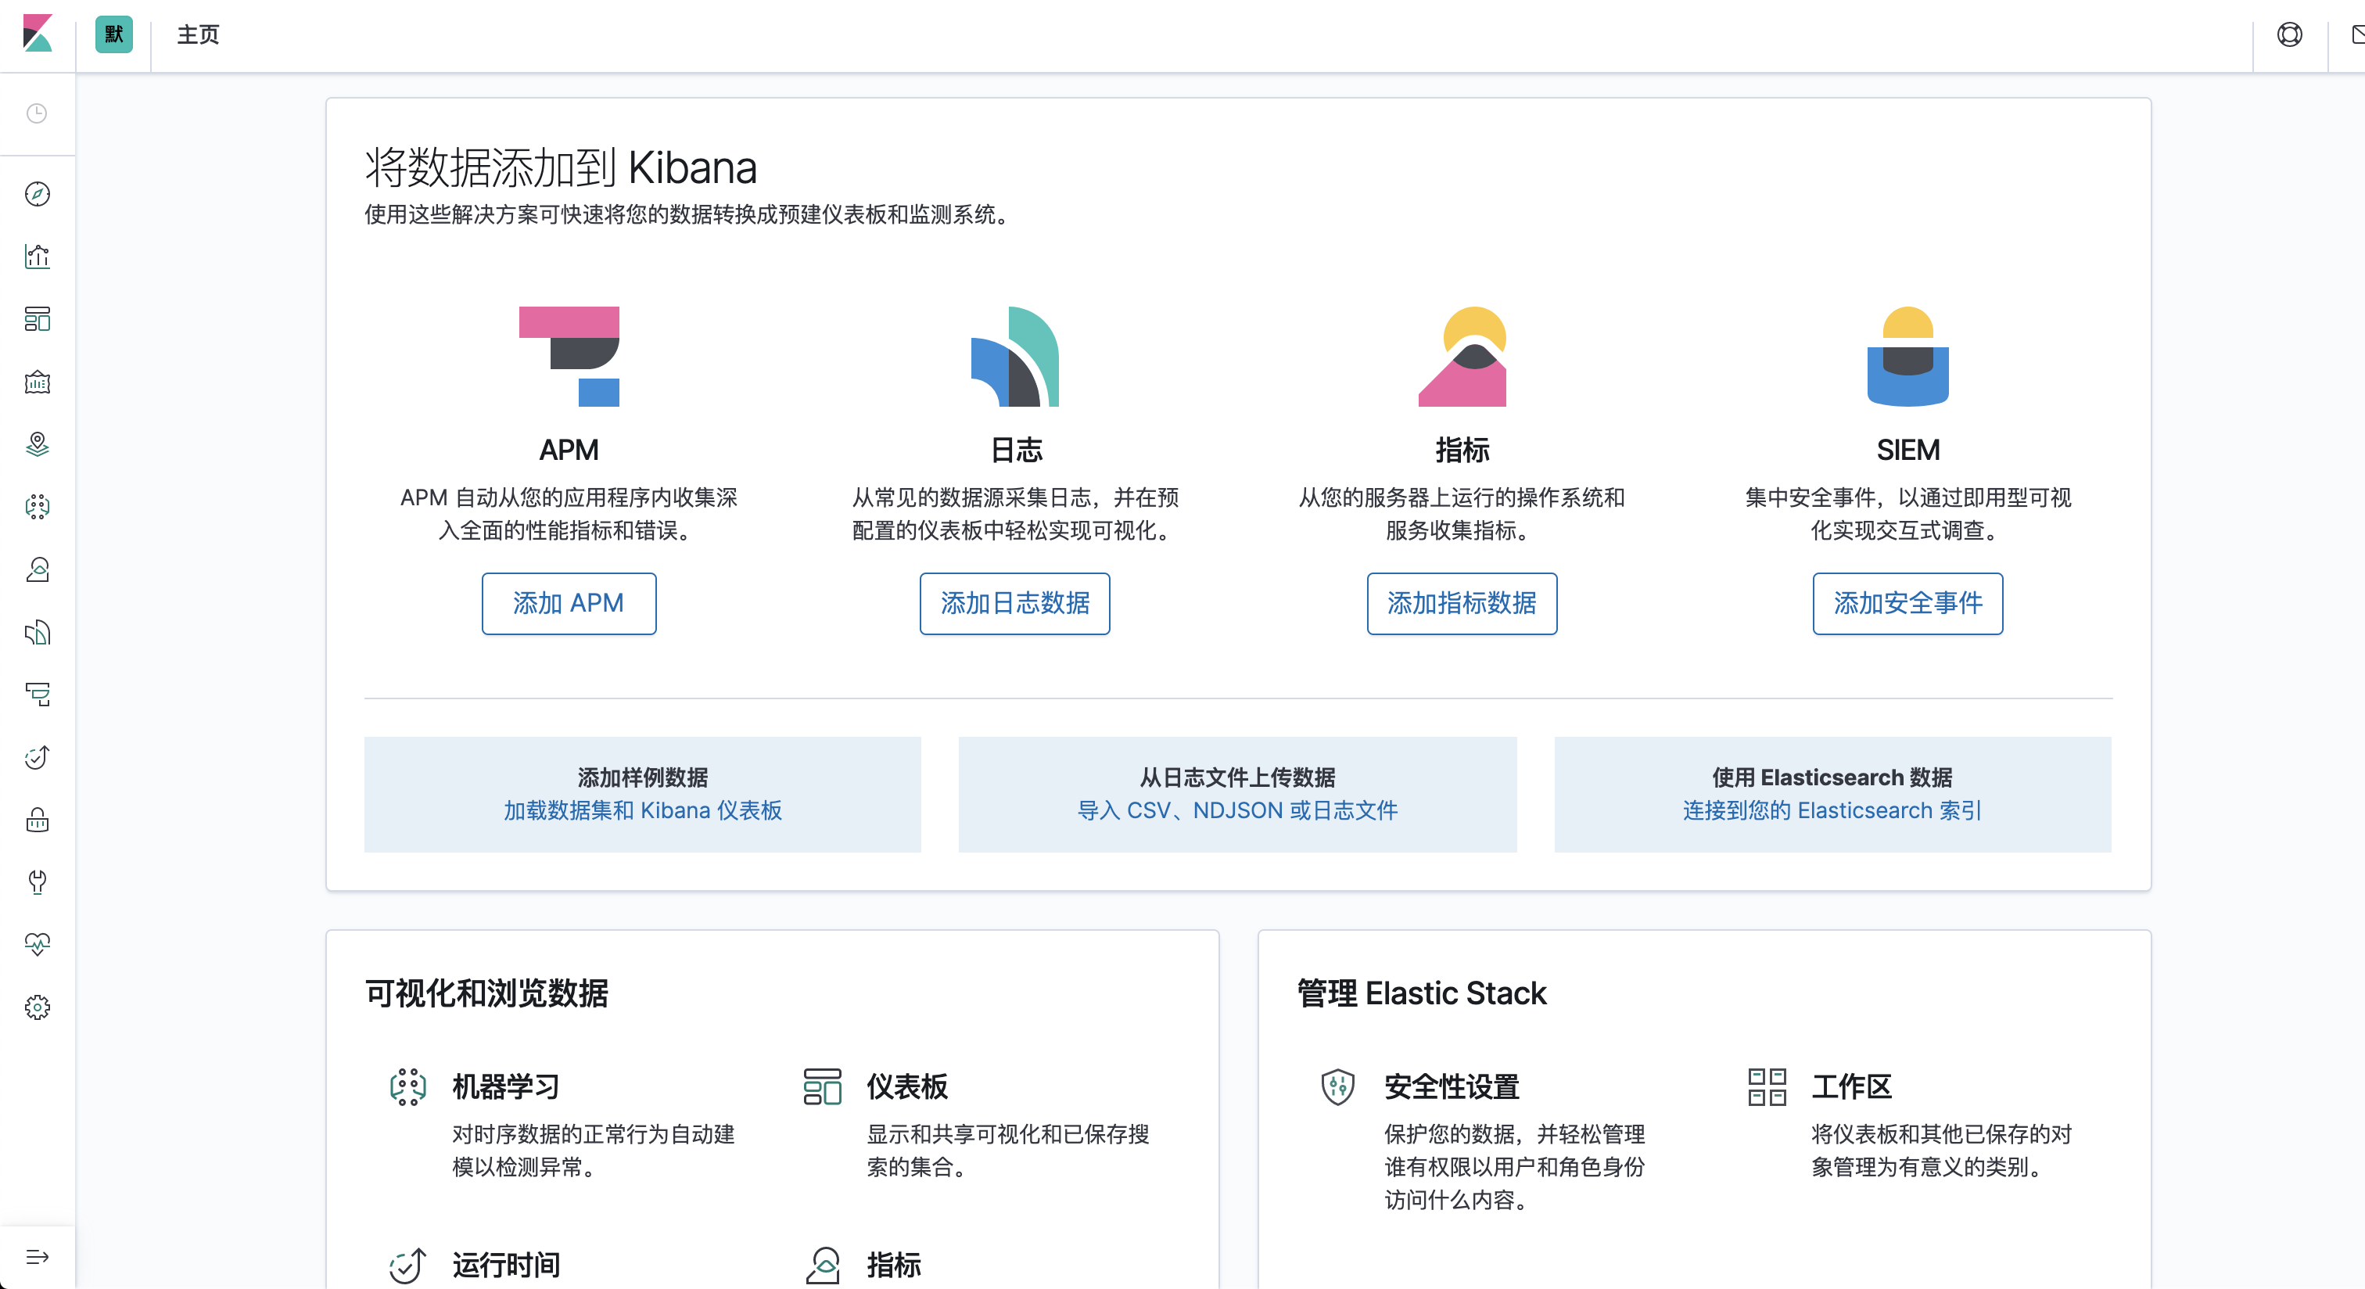
Task: Open the 安全性设置 management item
Action: click(x=1451, y=1087)
